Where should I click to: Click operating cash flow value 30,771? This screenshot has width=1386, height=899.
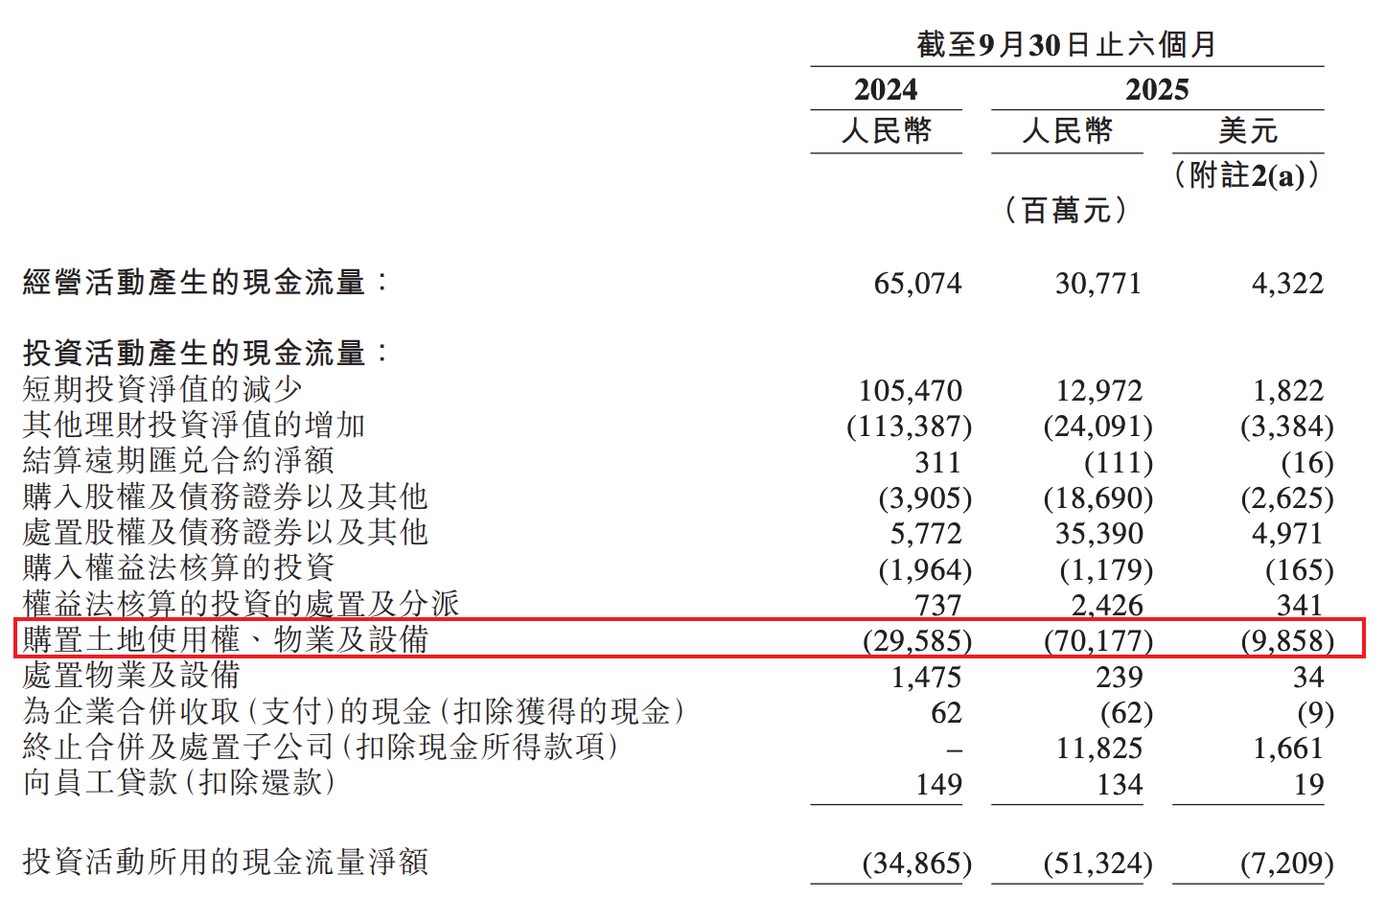tap(1098, 284)
